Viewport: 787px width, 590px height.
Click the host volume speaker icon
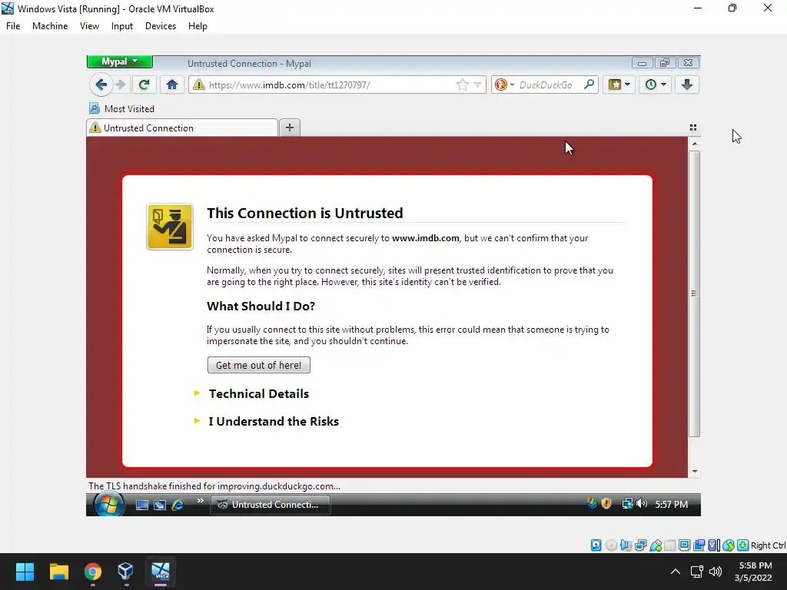pos(716,572)
